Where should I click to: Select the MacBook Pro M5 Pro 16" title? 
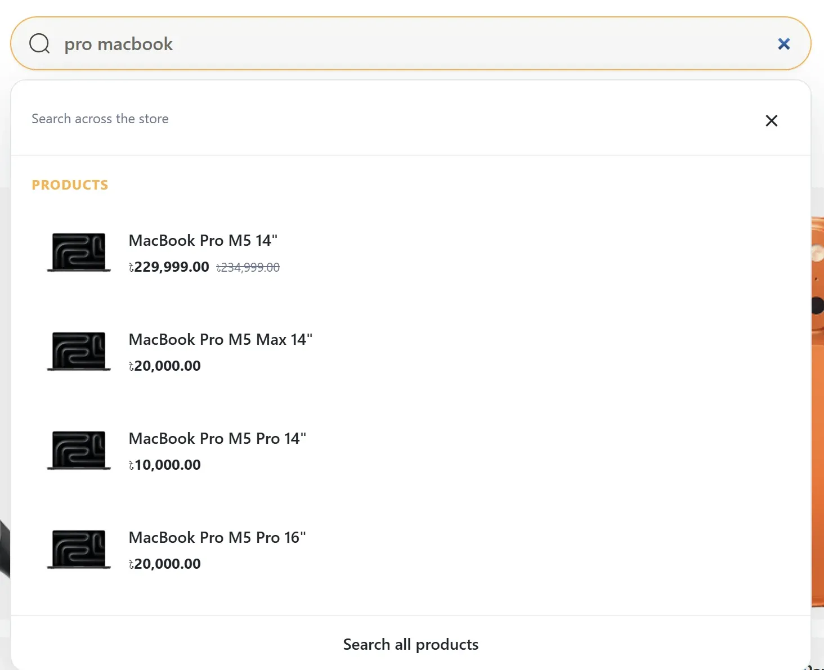coord(218,538)
